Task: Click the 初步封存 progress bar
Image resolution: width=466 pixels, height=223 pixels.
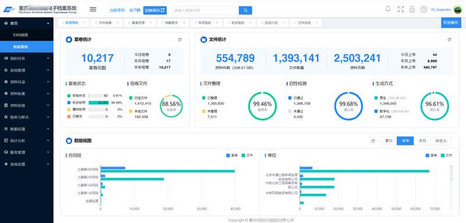Action: pyautogui.click(x=98, y=102)
